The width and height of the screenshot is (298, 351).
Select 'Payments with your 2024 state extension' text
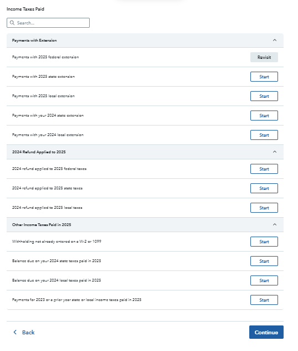[x=48, y=116]
